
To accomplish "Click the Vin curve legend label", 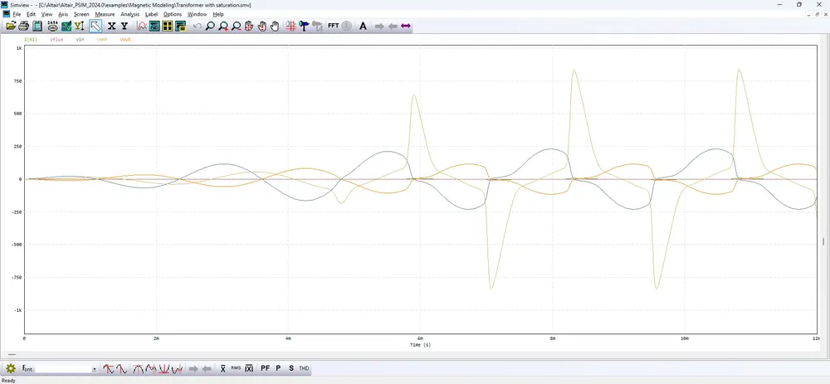I will (x=80, y=39).
